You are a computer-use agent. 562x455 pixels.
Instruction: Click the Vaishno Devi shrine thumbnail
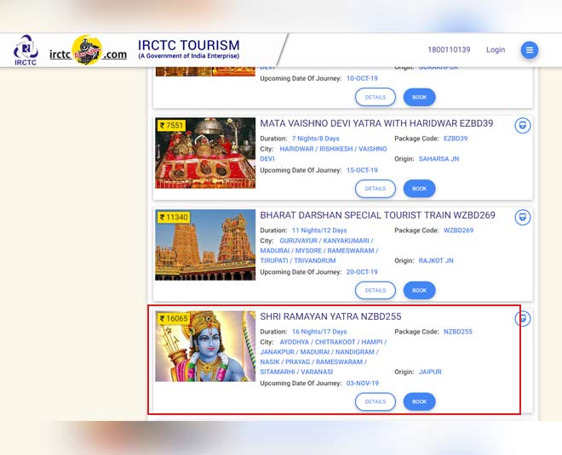coord(205,153)
